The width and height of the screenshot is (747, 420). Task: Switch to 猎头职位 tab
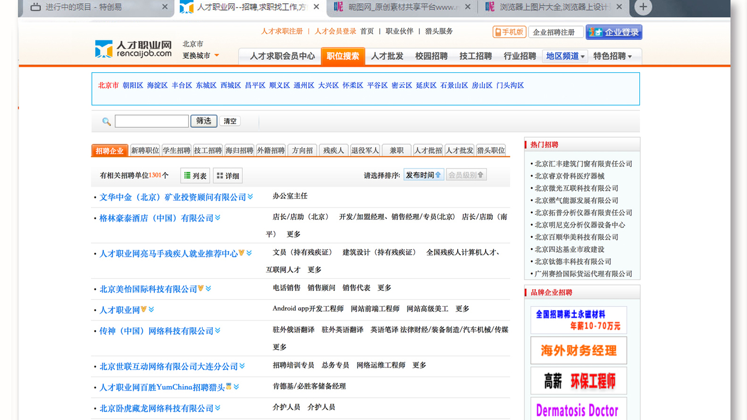coord(491,150)
